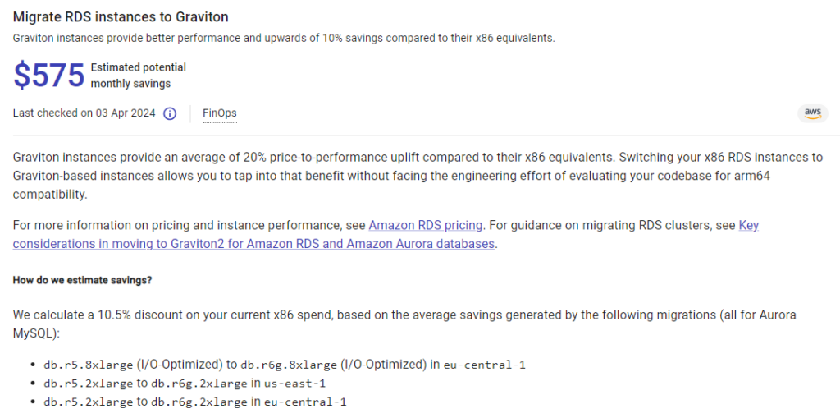Click eu-central-1 in the last bullet
This screenshot has height=418, width=840.
tap(306, 402)
